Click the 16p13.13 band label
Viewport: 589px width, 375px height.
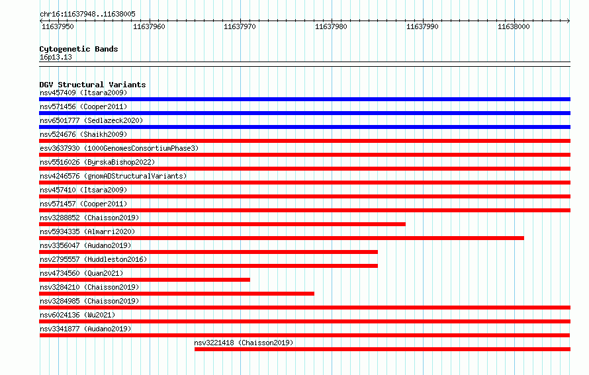56,57
